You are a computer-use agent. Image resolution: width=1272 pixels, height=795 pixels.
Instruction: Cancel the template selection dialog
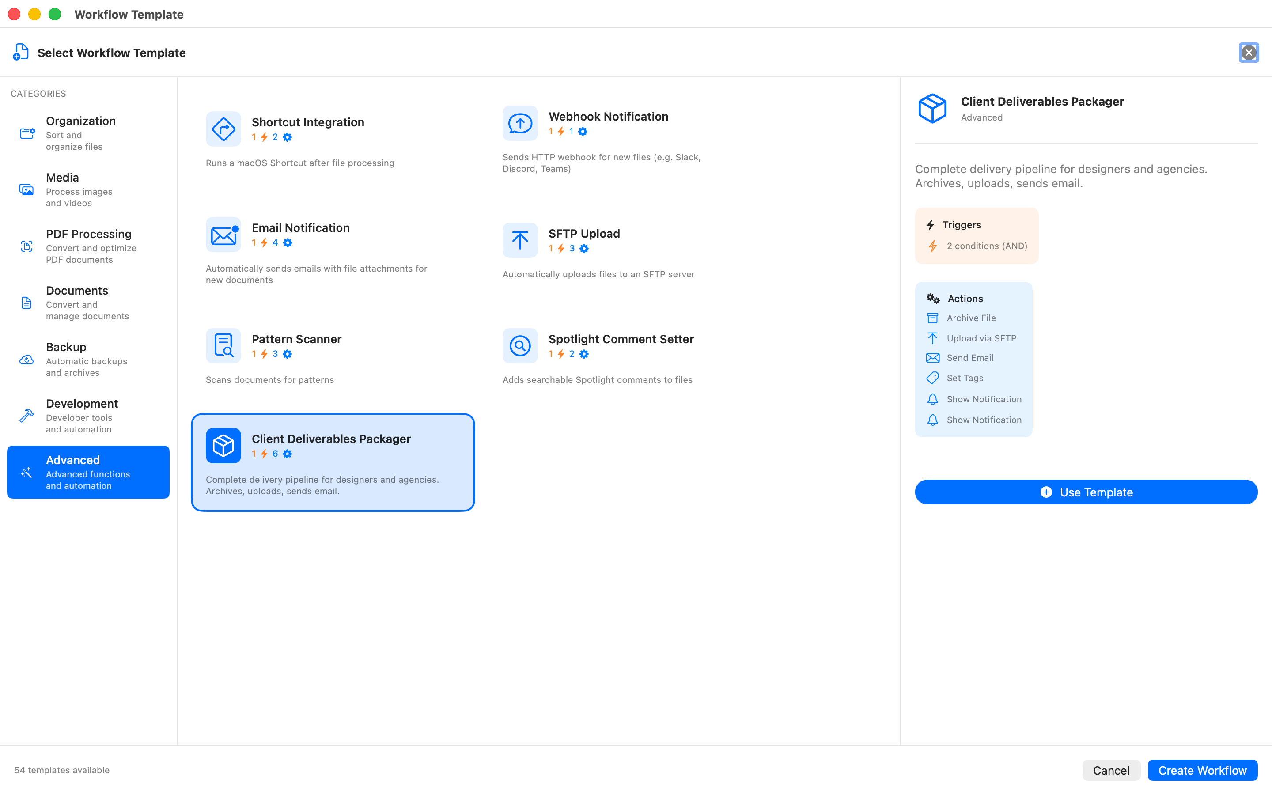[x=1111, y=770]
